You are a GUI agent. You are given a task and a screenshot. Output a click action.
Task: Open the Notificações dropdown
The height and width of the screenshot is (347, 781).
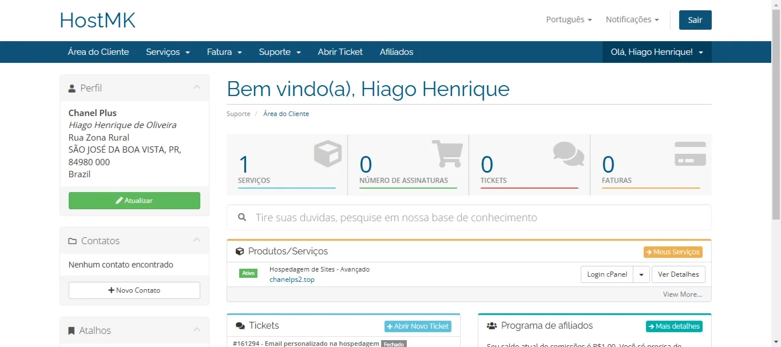(x=632, y=19)
